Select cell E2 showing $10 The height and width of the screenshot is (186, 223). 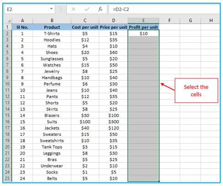143,33
